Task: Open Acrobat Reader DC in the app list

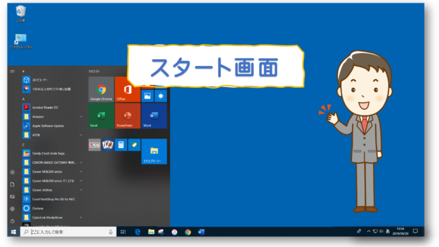Action: click(x=52, y=107)
